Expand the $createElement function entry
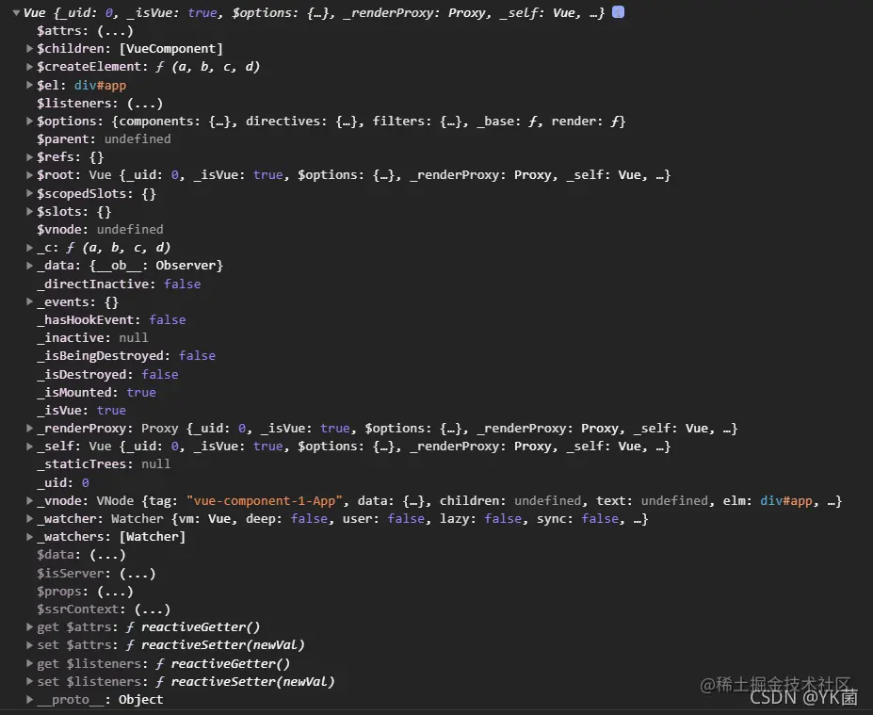873x715 pixels. point(29,66)
